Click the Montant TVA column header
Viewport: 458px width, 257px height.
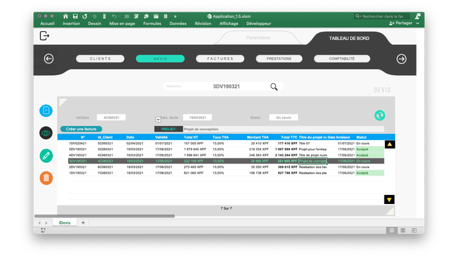point(258,137)
